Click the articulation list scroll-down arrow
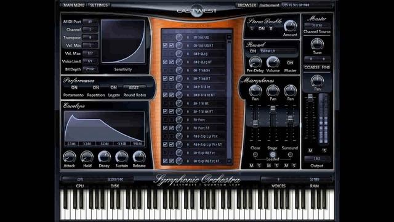The image size is (394, 222). click(x=229, y=160)
